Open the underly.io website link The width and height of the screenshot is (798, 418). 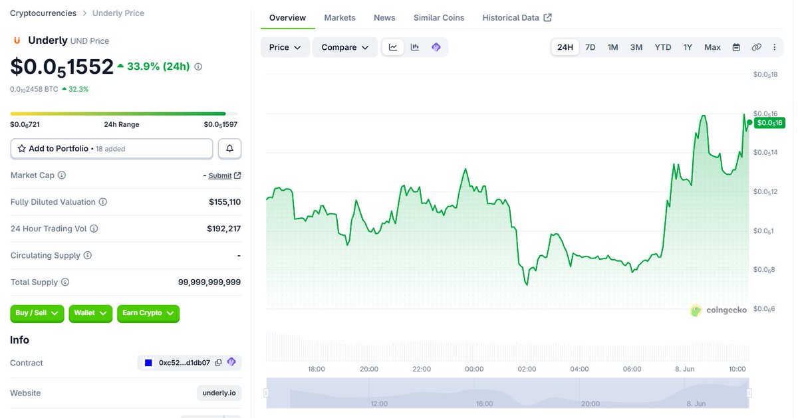click(x=219, y=393)
